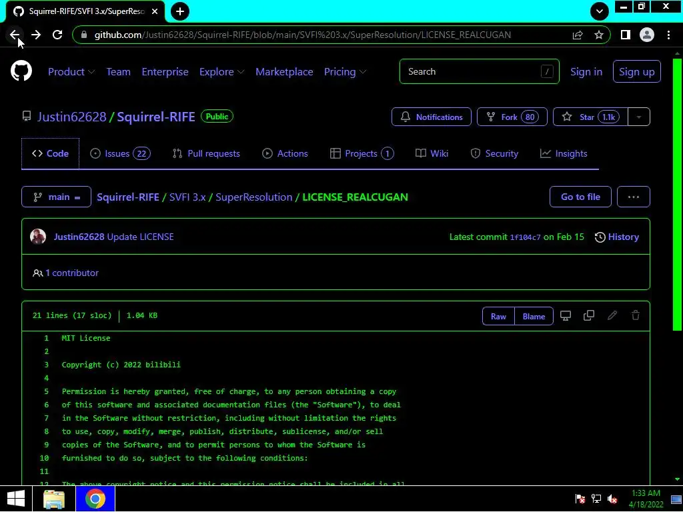The image size is (683, 512).
Task: Click the edit file pencil icon
Action: (x=612, y=315)
